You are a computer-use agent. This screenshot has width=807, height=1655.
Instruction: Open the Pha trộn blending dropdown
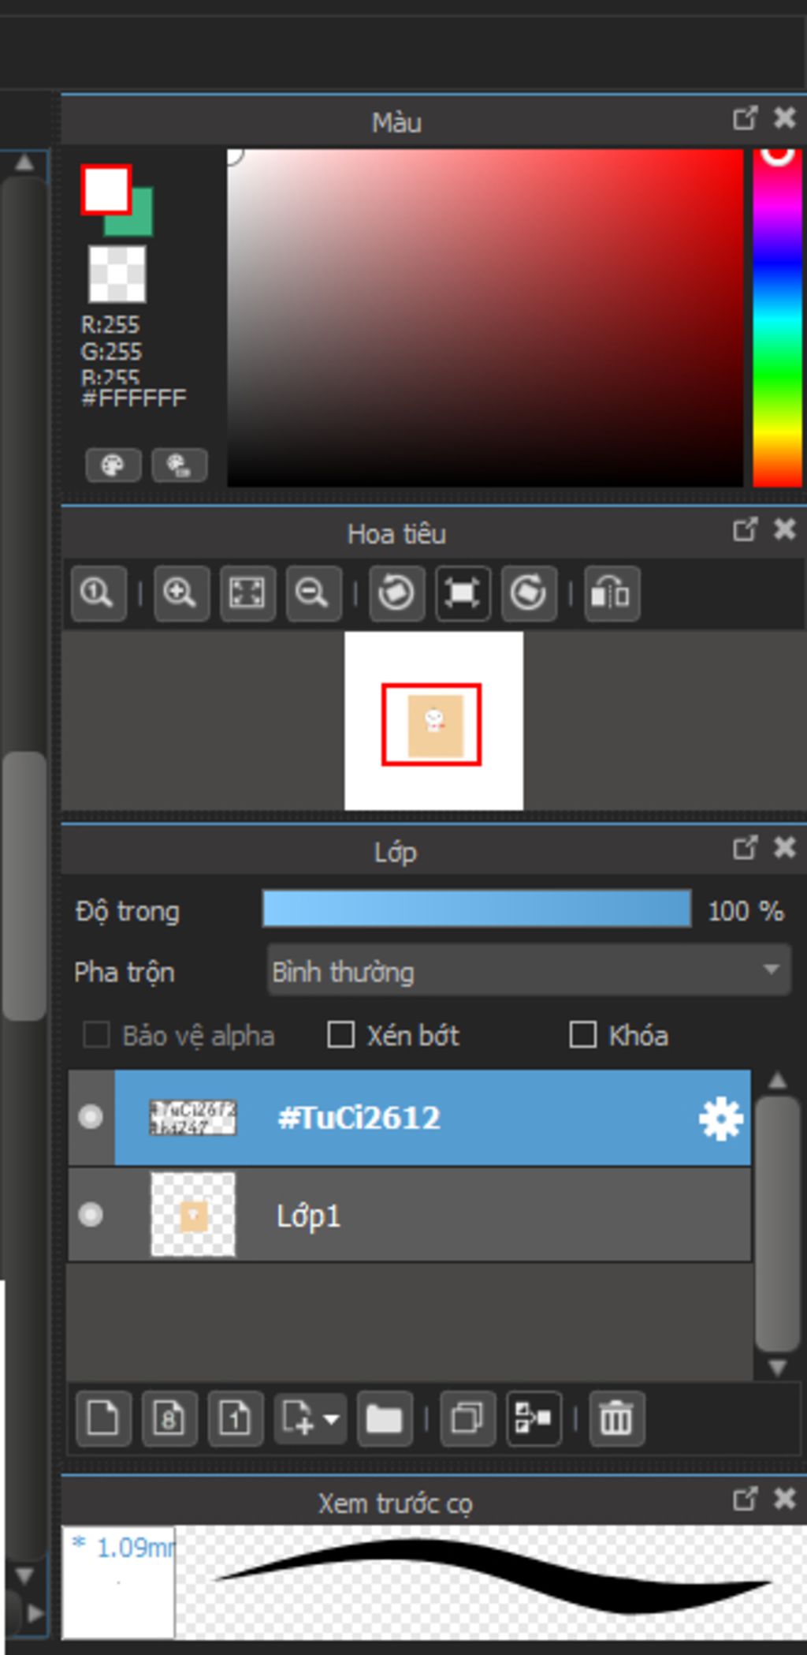529,970
